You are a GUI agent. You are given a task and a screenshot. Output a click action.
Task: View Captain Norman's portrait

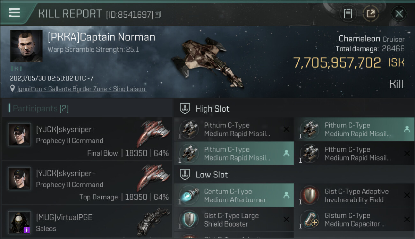[26, 46]
